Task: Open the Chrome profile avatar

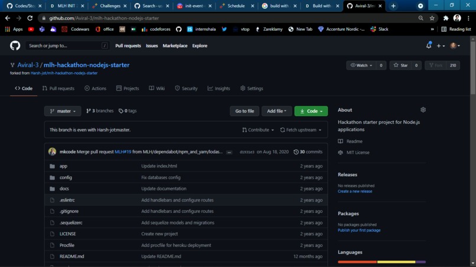Action: 457,18
